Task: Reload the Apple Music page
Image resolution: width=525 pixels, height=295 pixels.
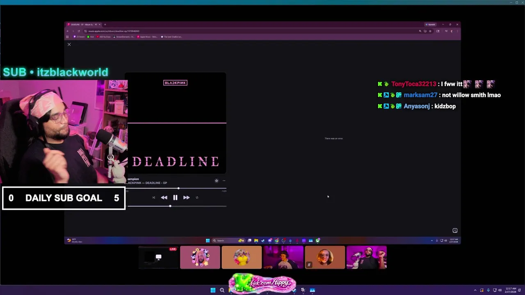Action: (x=79, y=31)
